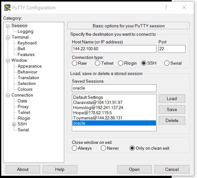Open the Bell settings category

click(21, 49)
